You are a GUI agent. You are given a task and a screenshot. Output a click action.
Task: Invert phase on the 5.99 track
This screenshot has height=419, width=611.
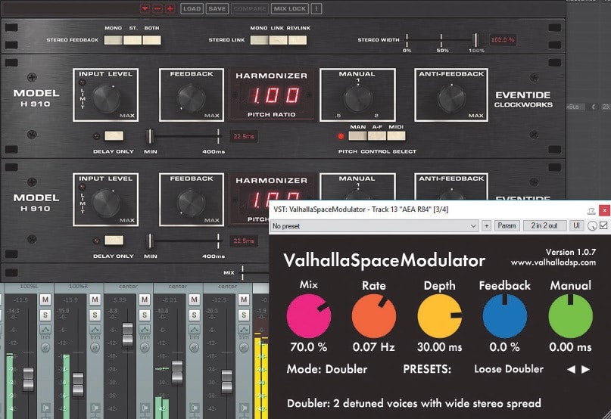point(145,346)
